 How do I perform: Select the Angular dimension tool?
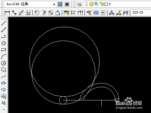click(x=58, y=13)
